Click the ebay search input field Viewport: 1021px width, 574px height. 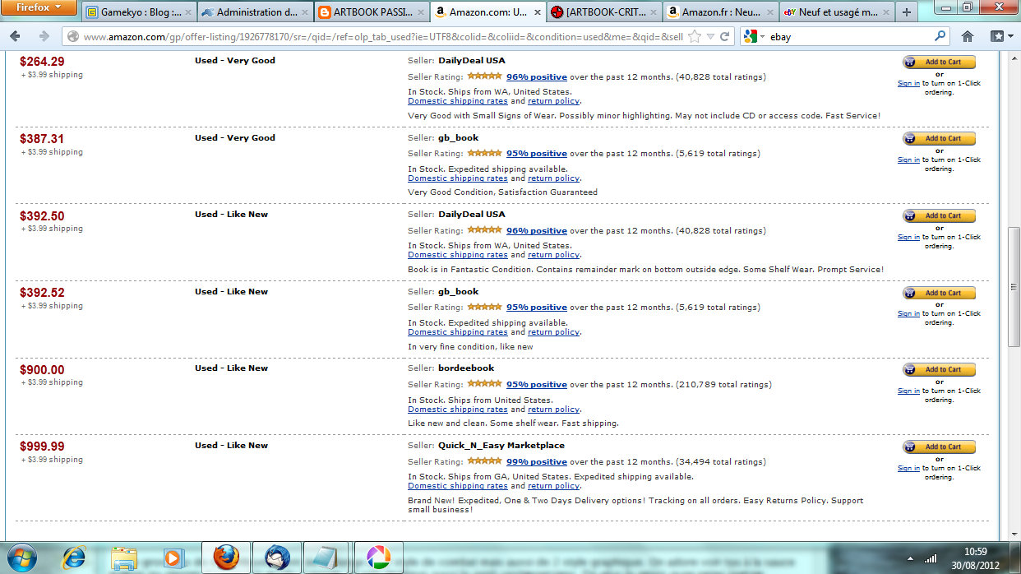point(849,37)
